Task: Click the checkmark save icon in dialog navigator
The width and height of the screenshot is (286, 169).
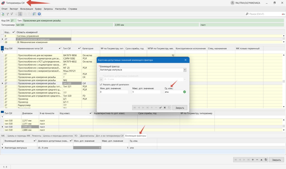Action: (160, 108)
